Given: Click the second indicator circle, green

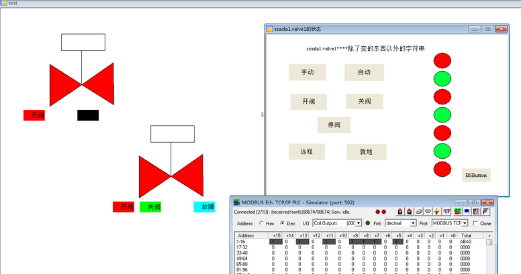Looking at the screenshot, I should pyautogui.click(x=442, y=78).
